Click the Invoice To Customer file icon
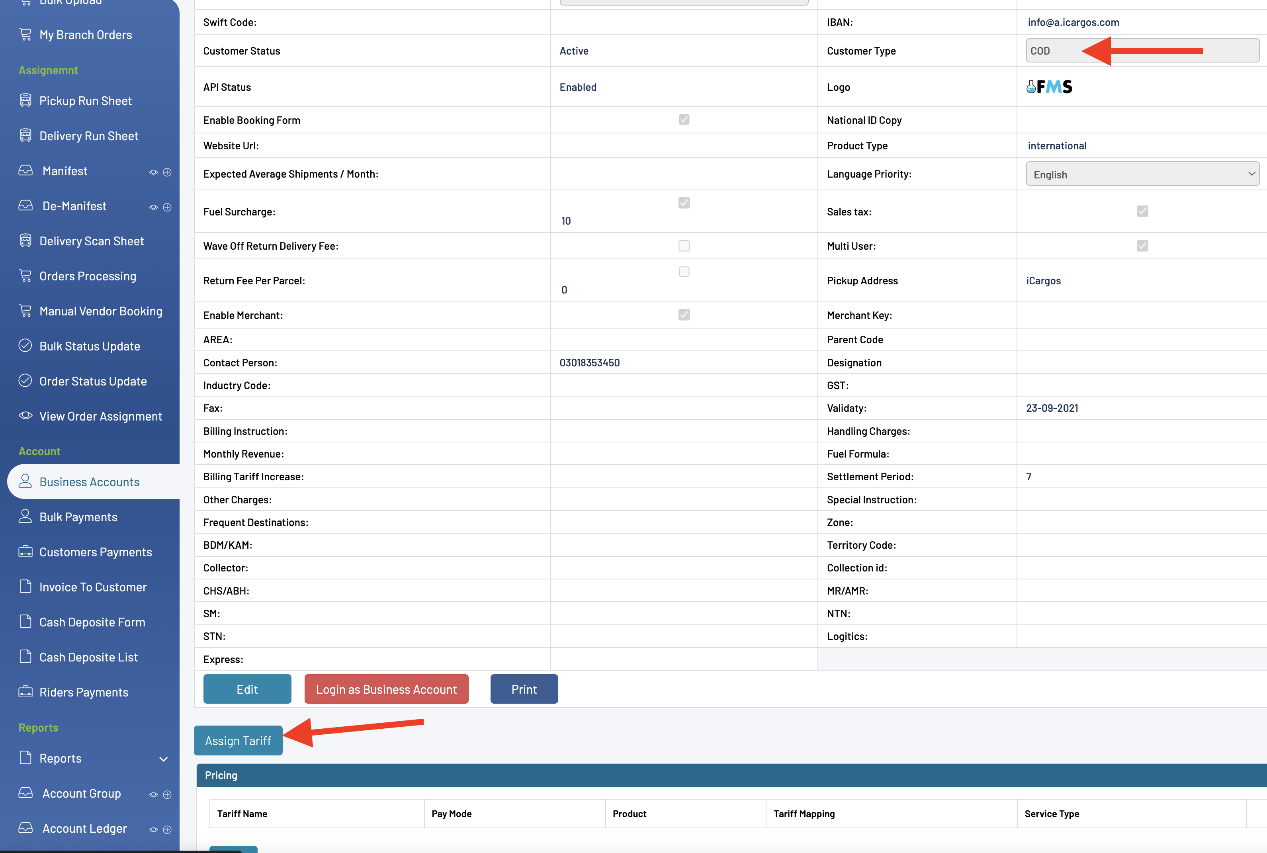The width and height of the screenshot is (1267, 853). pos(25,587)
